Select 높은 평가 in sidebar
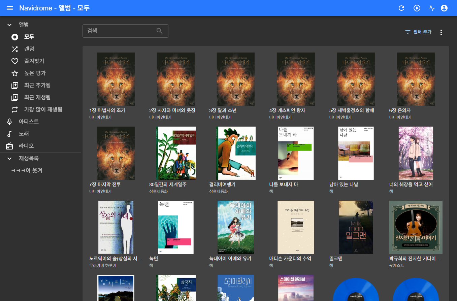 pos(35,73)
